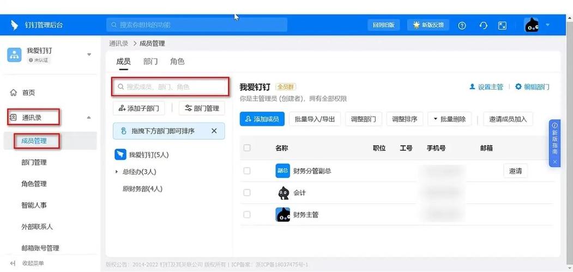This screenshot has height=272, width=573.
Task: Focus the member search input field
Action: click(170, 87)
